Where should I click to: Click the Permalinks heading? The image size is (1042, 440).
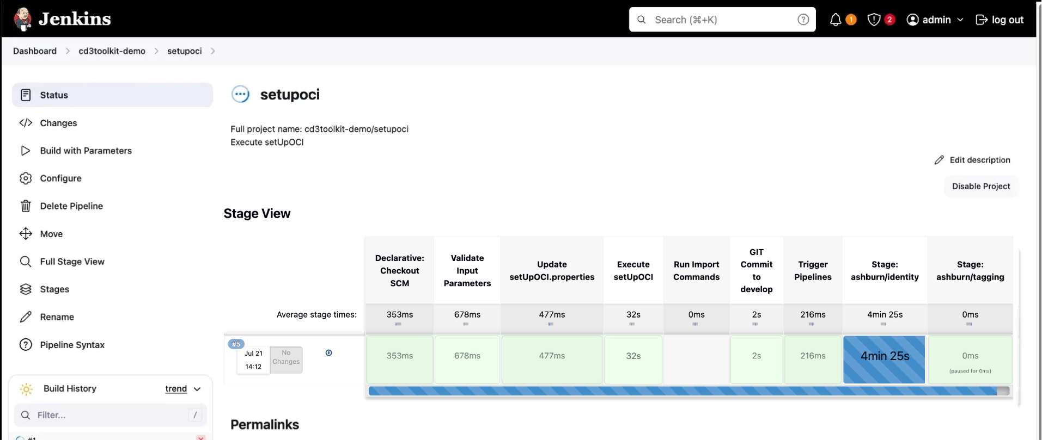click(265, 425)
